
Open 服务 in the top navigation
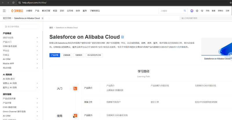click(x=85, y=11)
